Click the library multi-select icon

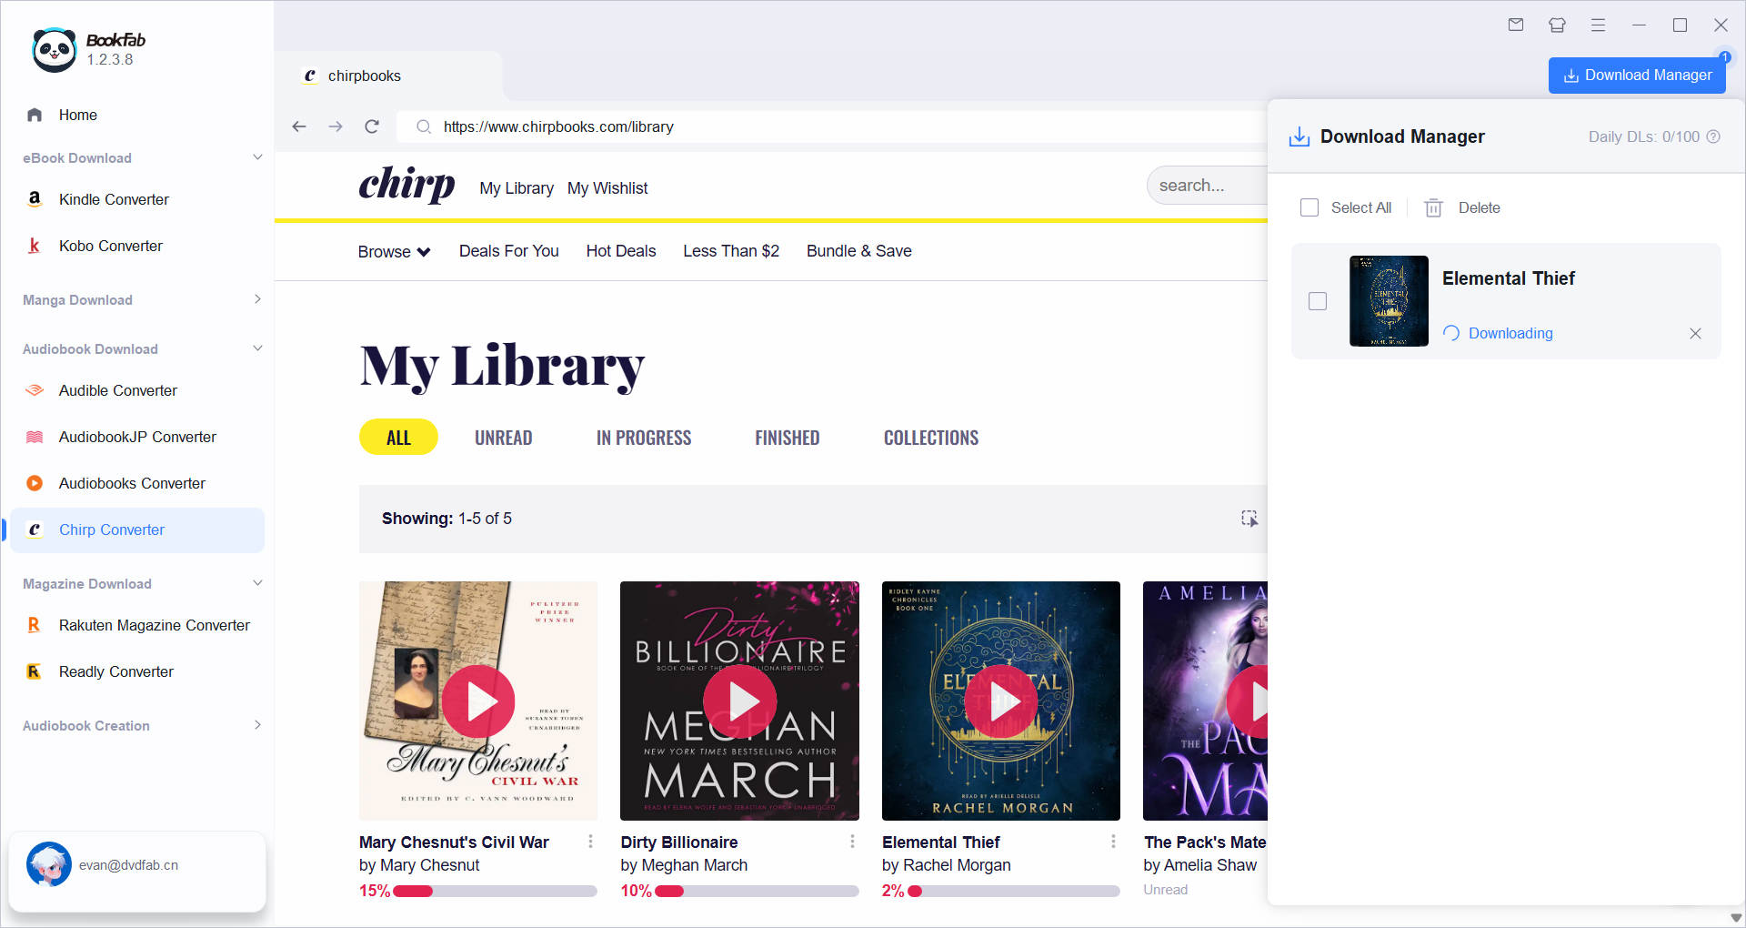click(1249, 519)
